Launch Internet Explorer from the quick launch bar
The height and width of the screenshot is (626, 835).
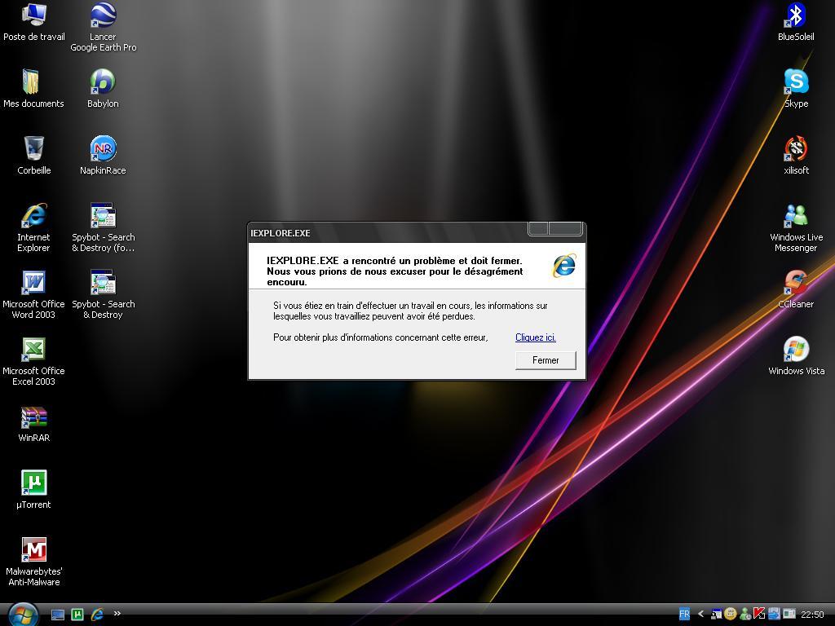point(97,615)
